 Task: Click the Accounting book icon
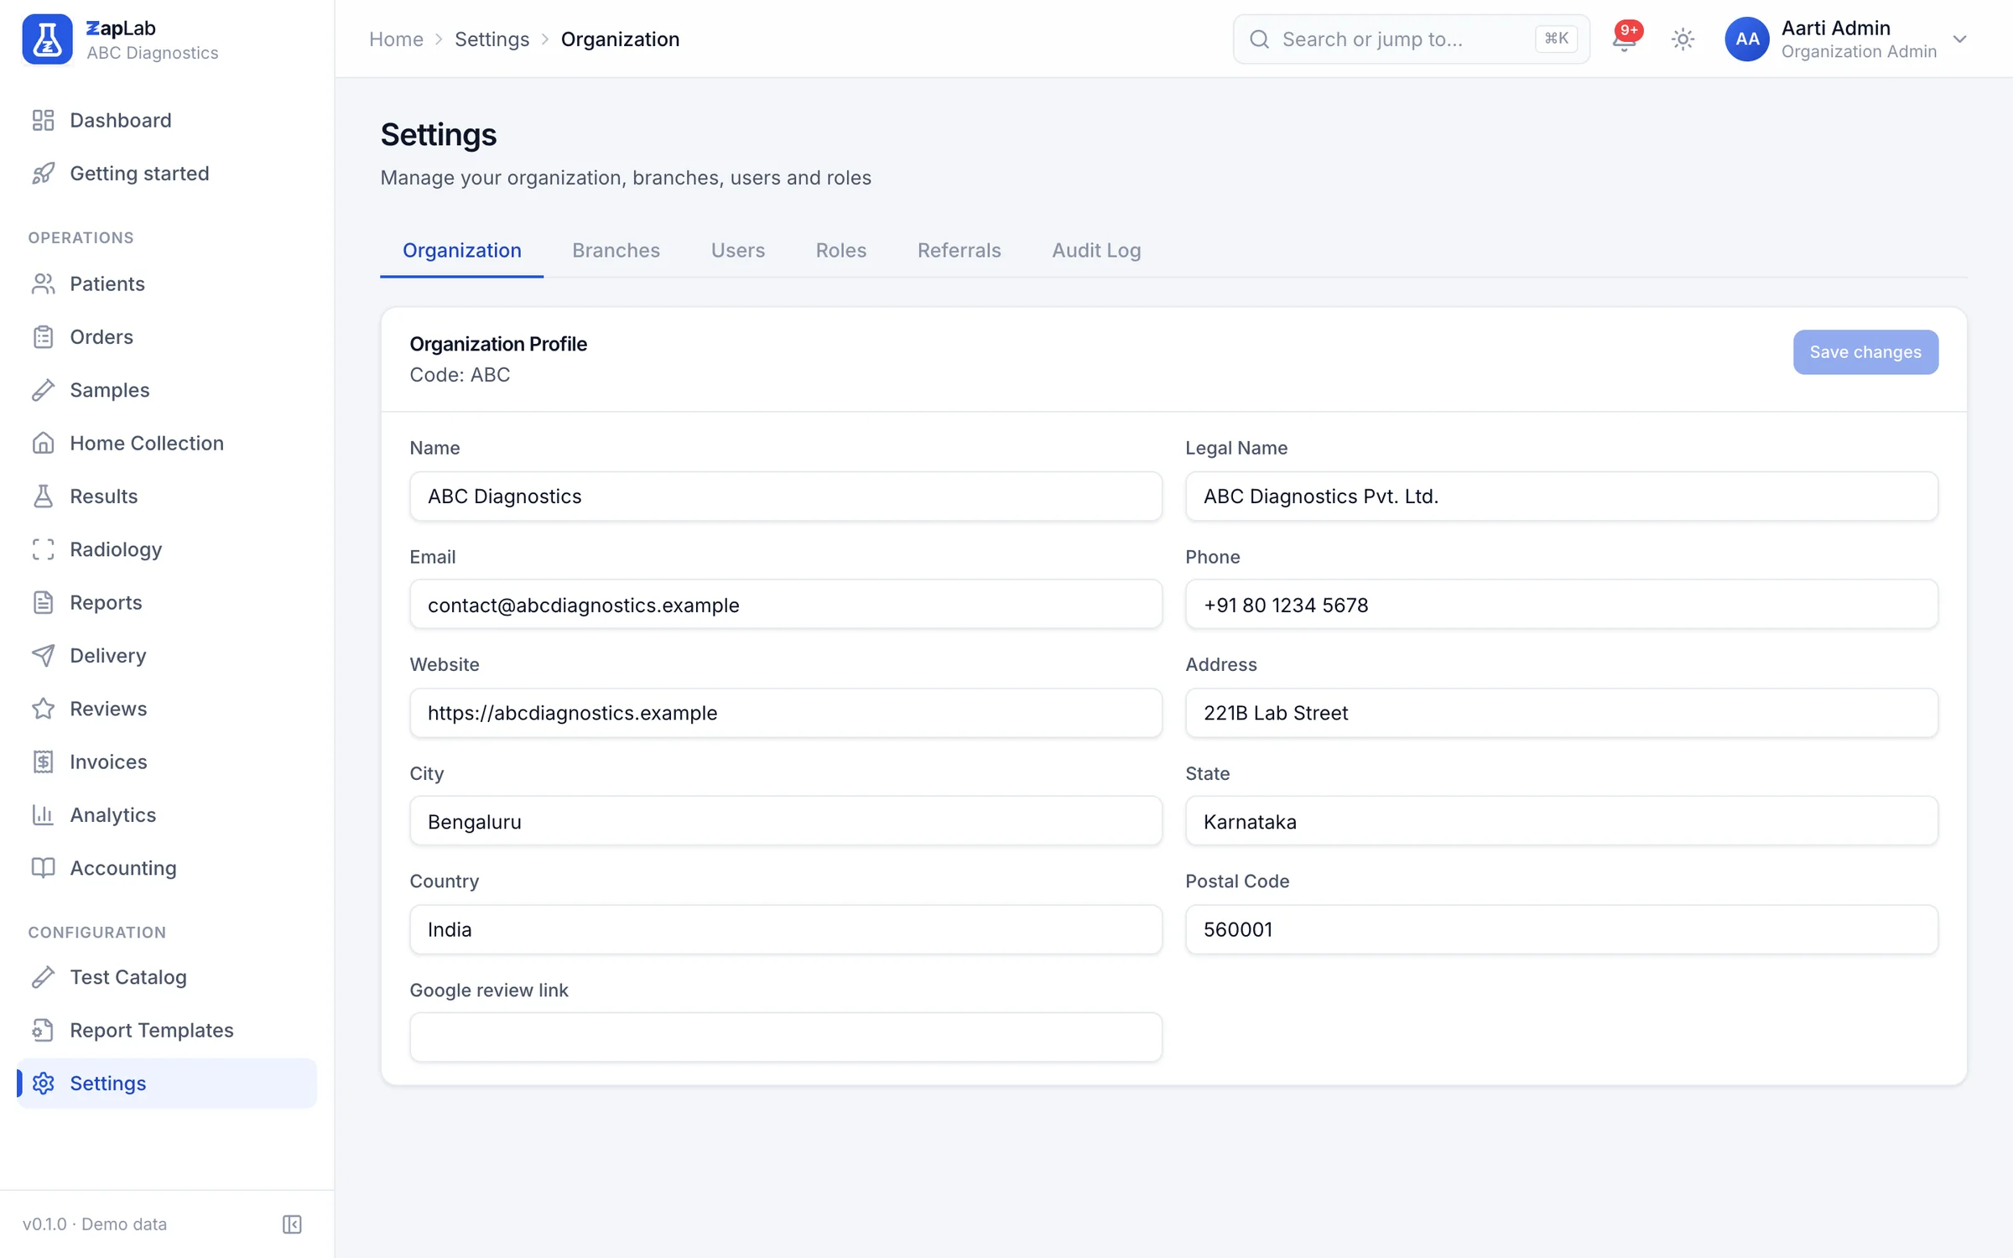[x=43, y=868]
